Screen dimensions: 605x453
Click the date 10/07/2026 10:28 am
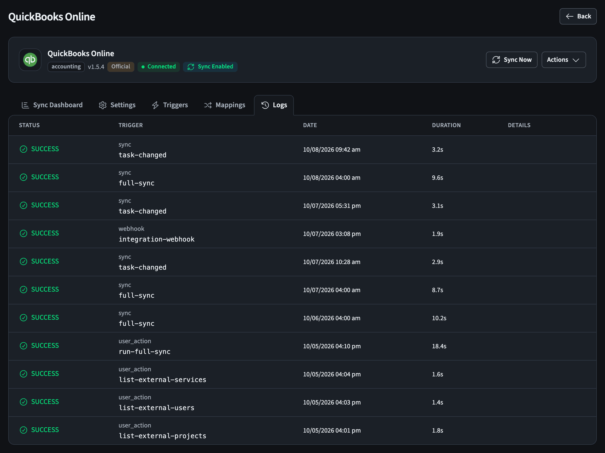coord(332,262)
